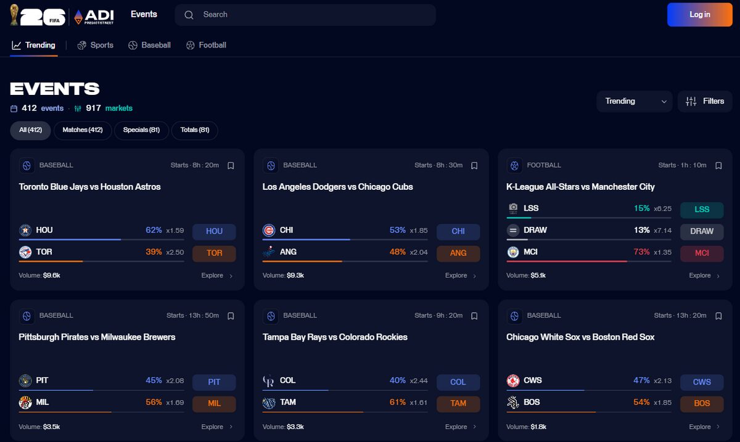Open the Toronto Blue Jays vs Houston Astros title
This screenshot has width=740, height=442.
[90, 187]
